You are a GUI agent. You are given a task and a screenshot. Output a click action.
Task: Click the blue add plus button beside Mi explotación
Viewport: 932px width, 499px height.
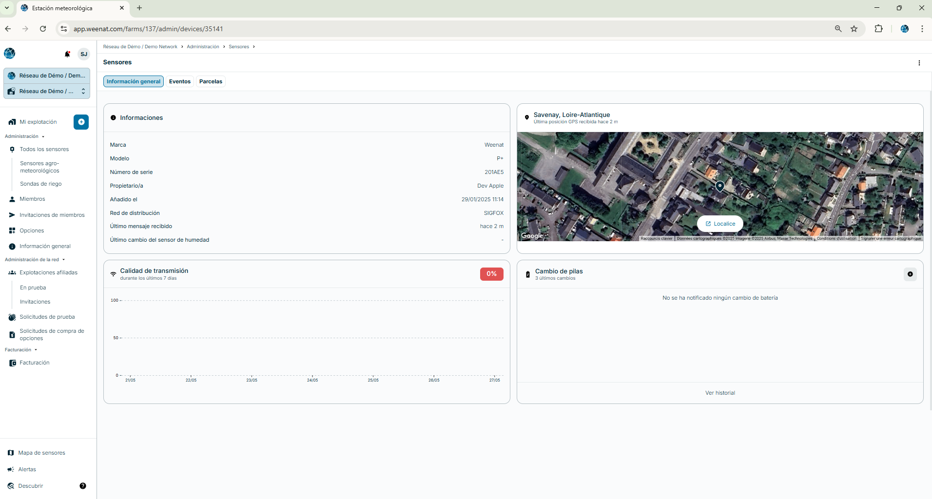(x=81, y=122)
